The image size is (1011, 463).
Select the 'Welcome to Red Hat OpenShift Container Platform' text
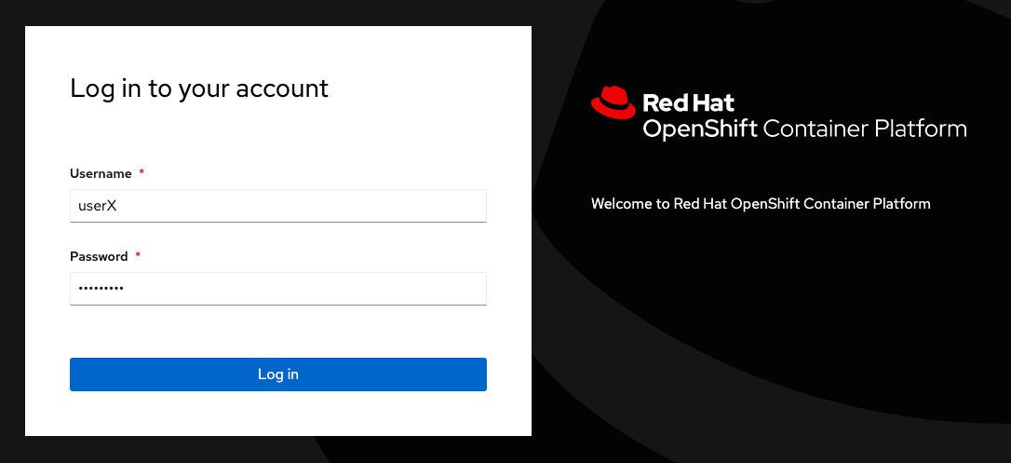(761, 204)
